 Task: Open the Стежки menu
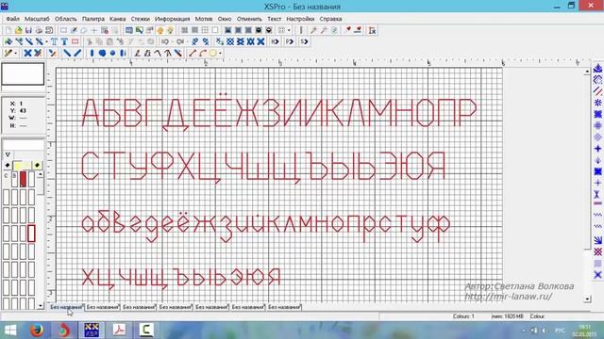[141, 19]
